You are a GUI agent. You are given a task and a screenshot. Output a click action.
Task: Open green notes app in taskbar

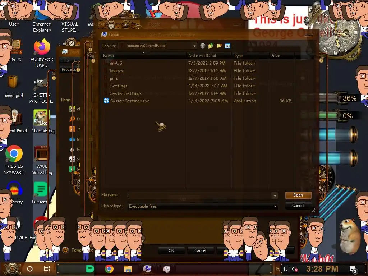90,269
